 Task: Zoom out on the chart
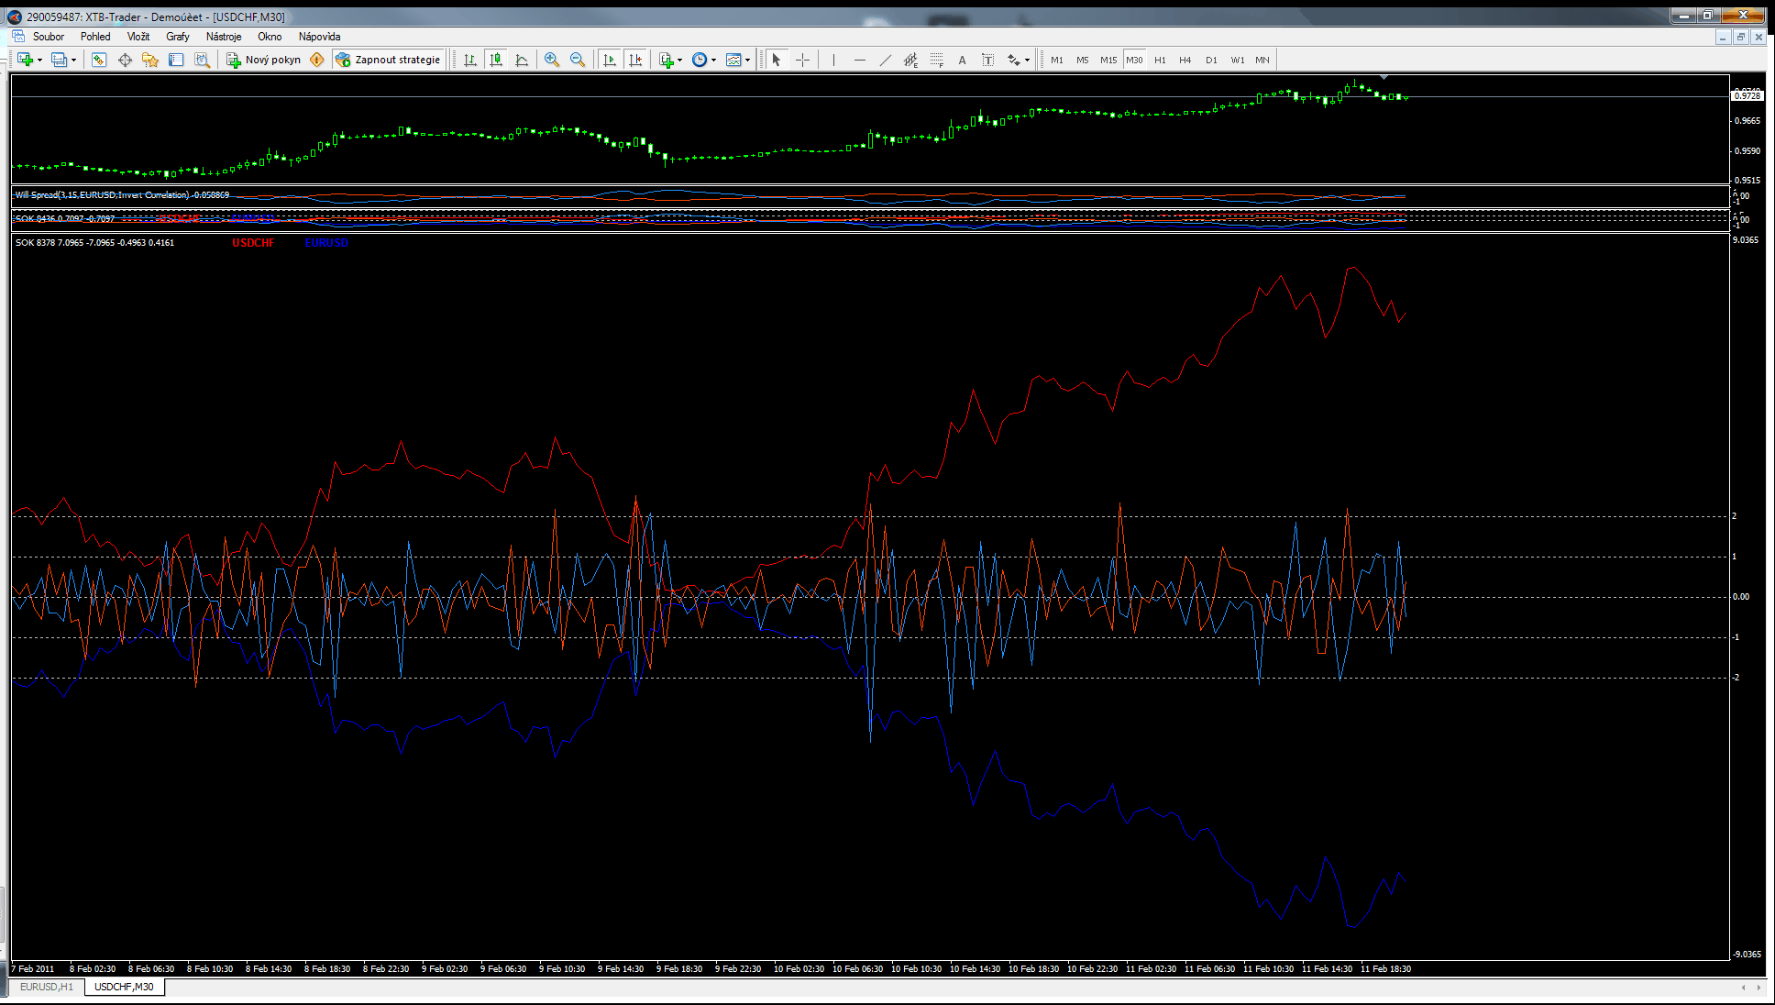pyautogui.click(x=578, y=60)
